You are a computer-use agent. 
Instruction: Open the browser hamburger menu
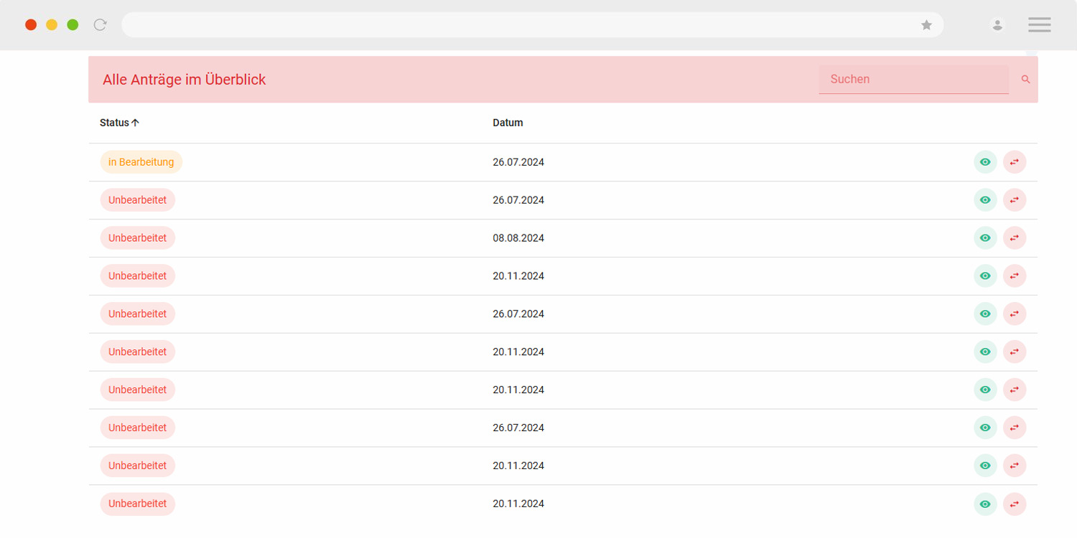coord(1040,25)
